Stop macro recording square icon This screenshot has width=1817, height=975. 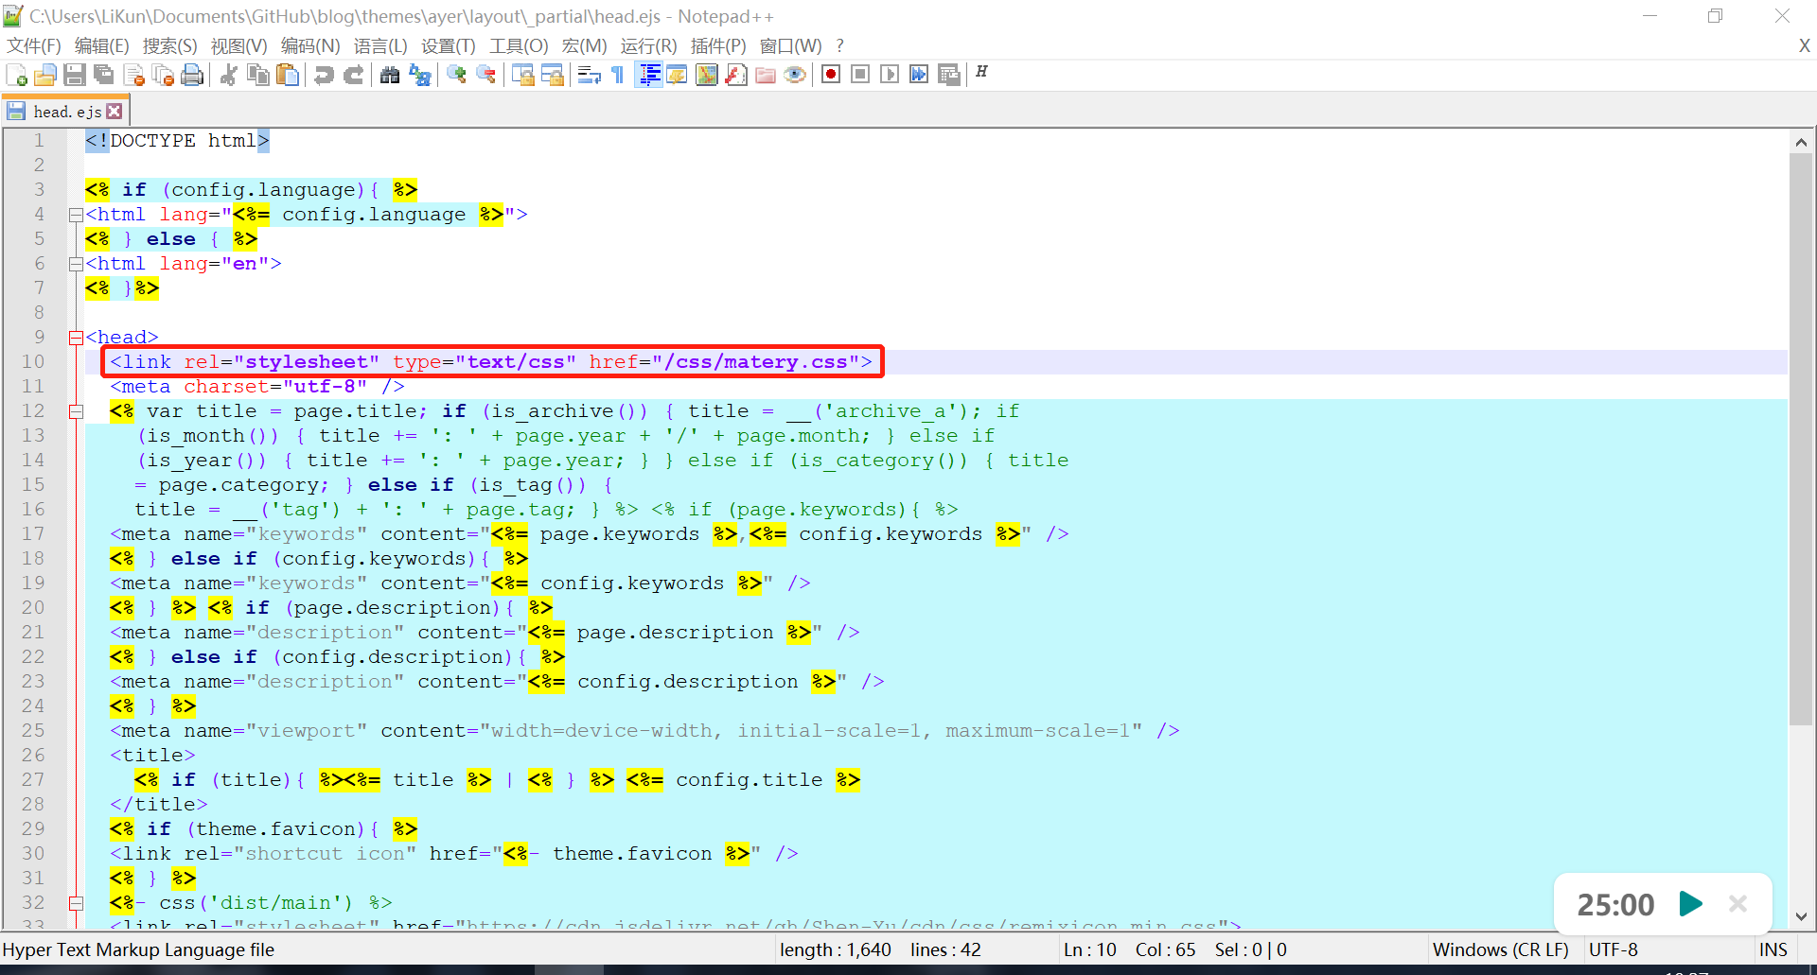pos(860,75)
